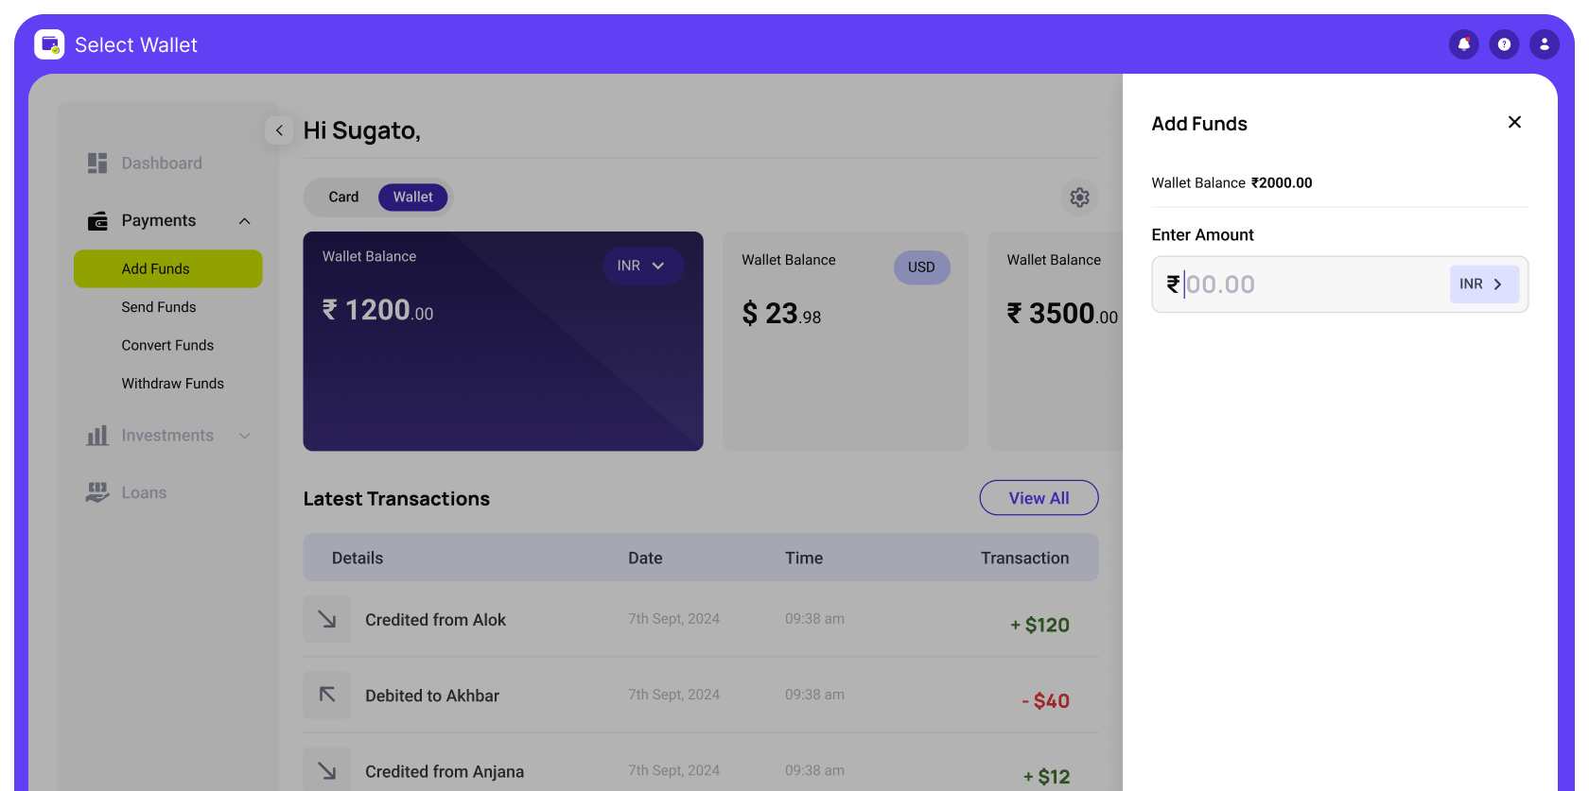The height and width of the screenshot is (791, 1589).
Task: Click debited arrow icon for Akhbar
Action: point(327,695)
